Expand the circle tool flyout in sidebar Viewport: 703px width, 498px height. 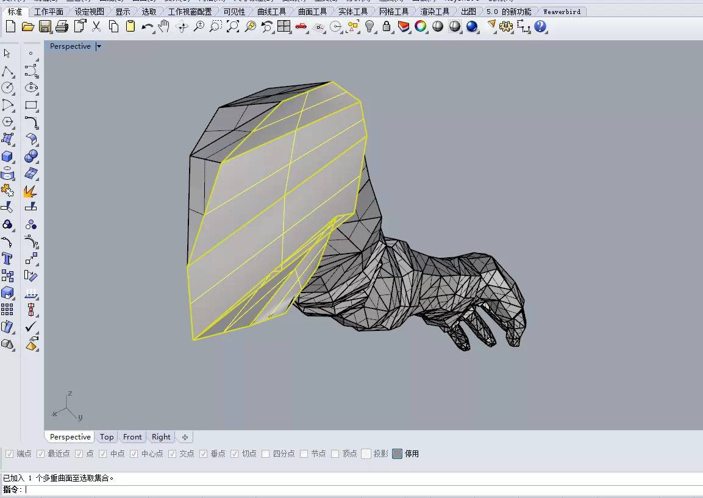tap(12, 93)
